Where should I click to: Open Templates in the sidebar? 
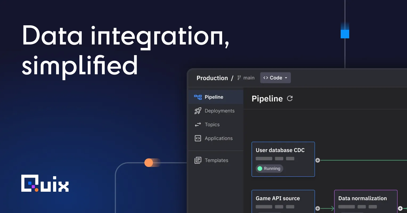(216, 160)
